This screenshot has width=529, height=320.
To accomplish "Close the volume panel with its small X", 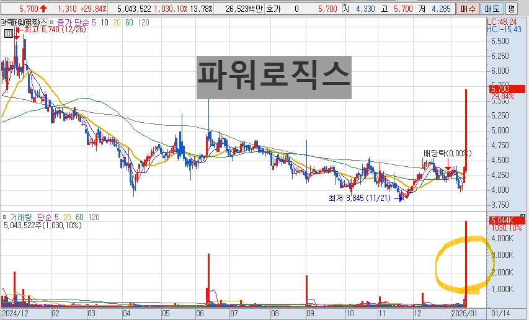I will [x=523, y=216].
